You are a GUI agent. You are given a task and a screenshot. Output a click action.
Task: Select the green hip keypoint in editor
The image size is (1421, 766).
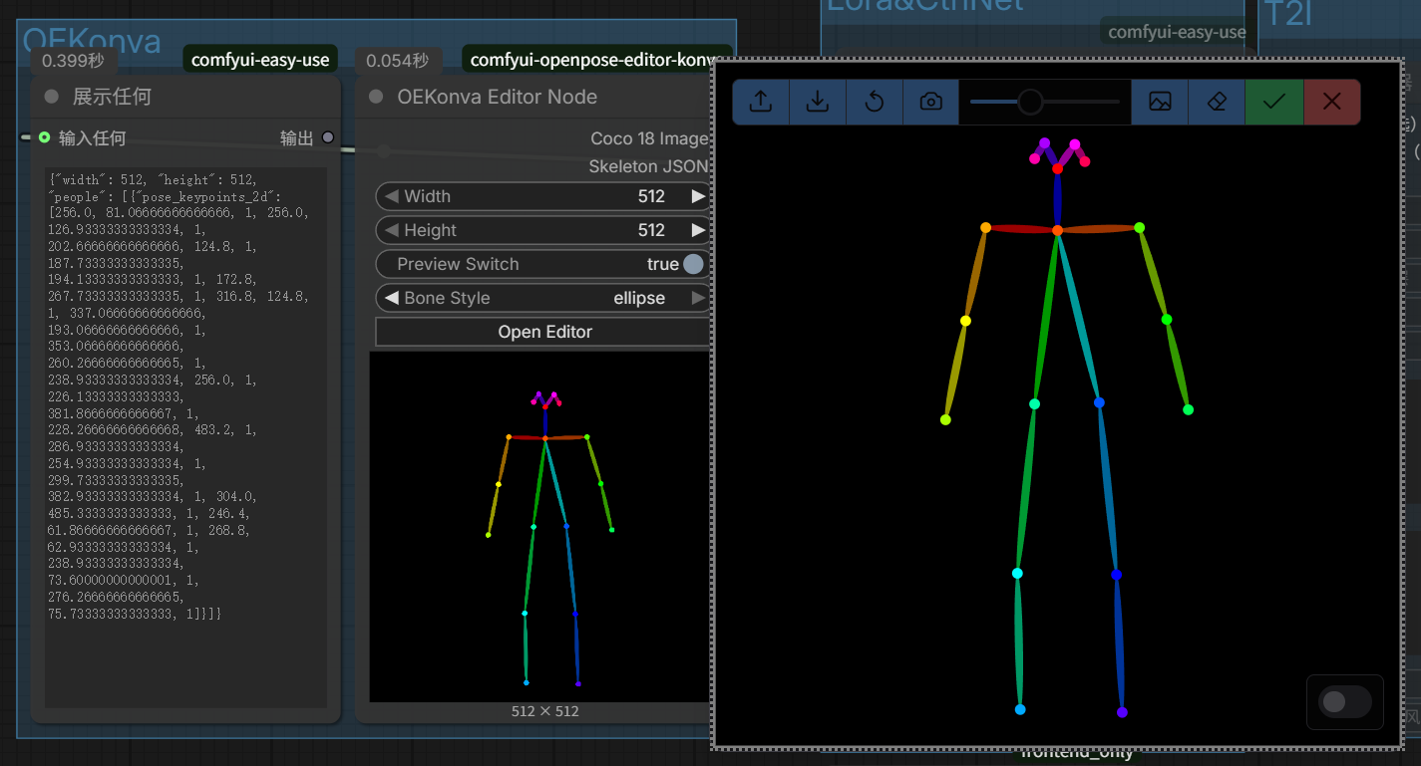click(1034, 403)
